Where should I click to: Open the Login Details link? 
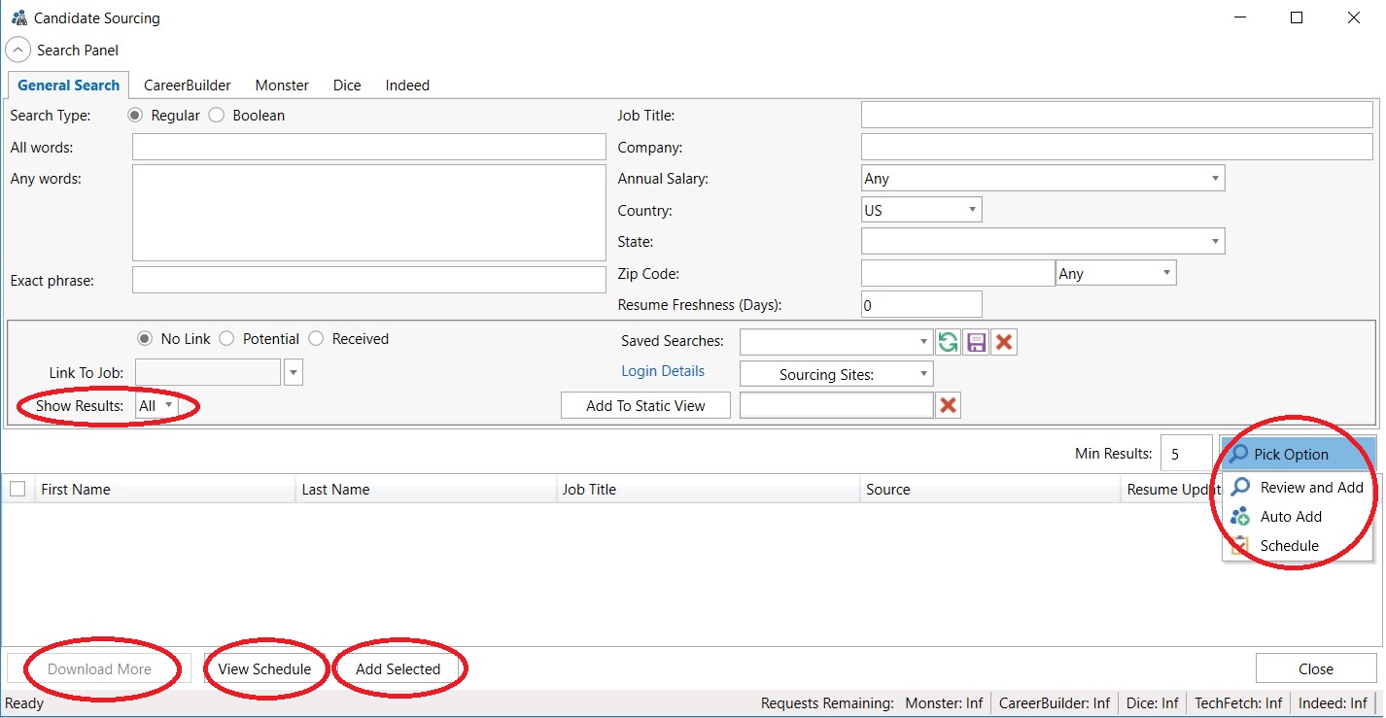663,371
